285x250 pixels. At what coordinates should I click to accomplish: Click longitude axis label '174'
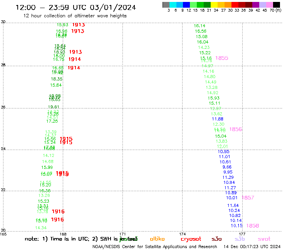(183, 234)
